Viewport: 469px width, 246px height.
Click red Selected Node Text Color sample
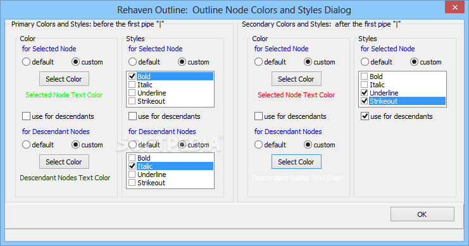296,95
